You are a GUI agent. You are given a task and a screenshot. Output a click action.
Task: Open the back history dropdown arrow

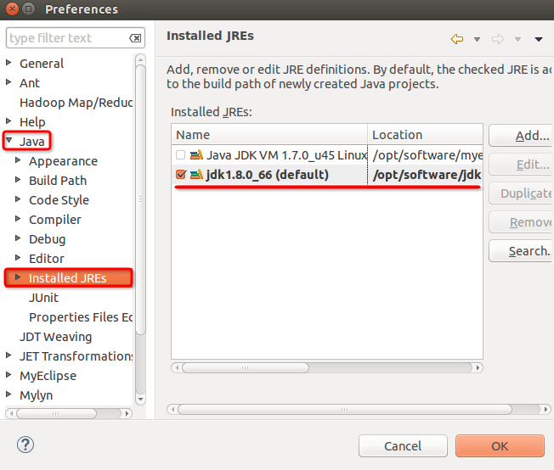pyautogui.click(x=477, y=39)
